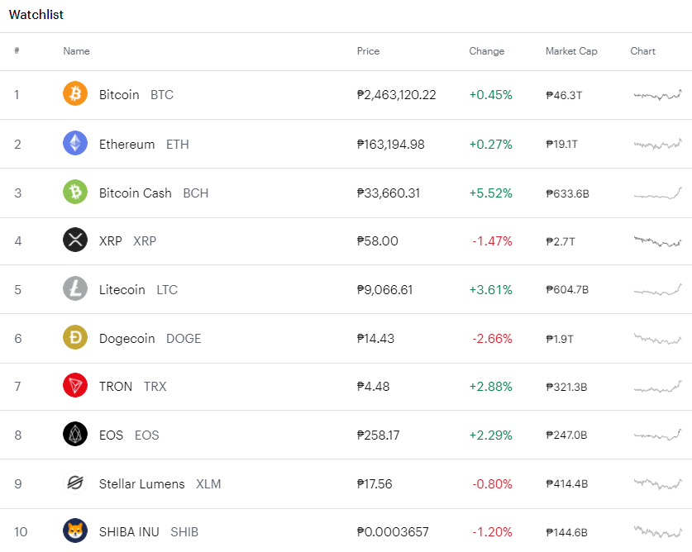Select the gray Litecoin icon
692x552 pixels.
point(75,288)
